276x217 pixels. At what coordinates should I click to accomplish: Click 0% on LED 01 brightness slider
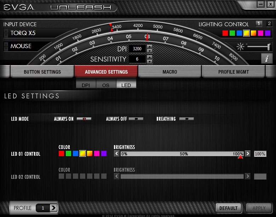click(124, 154)
